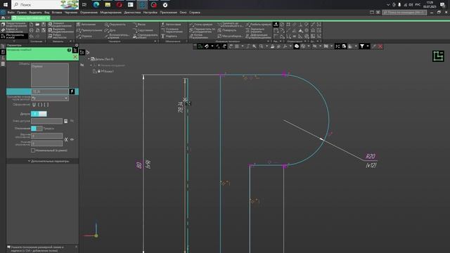The width and height of the screenshot is (450, 253).
Task: Click the tolerance class picker icon
Action: click(65, 121)
